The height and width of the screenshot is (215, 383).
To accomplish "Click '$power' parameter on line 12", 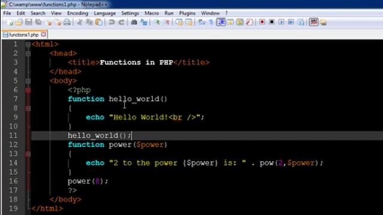I will [150, 145].
